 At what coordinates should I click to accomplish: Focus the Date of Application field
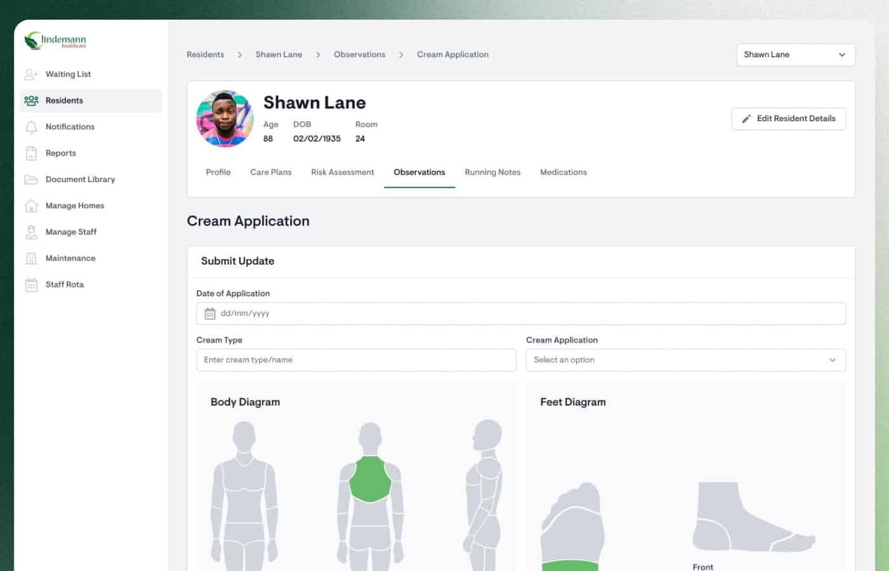[x=521, y=313]
